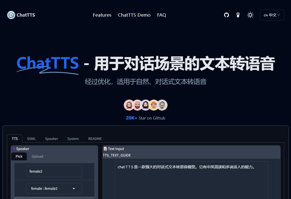
Task: Open the CN 中文 language dropdown
Action: 272,15
